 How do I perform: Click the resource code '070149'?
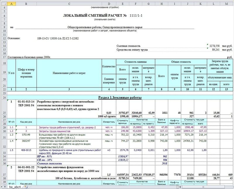pos(26,135)
